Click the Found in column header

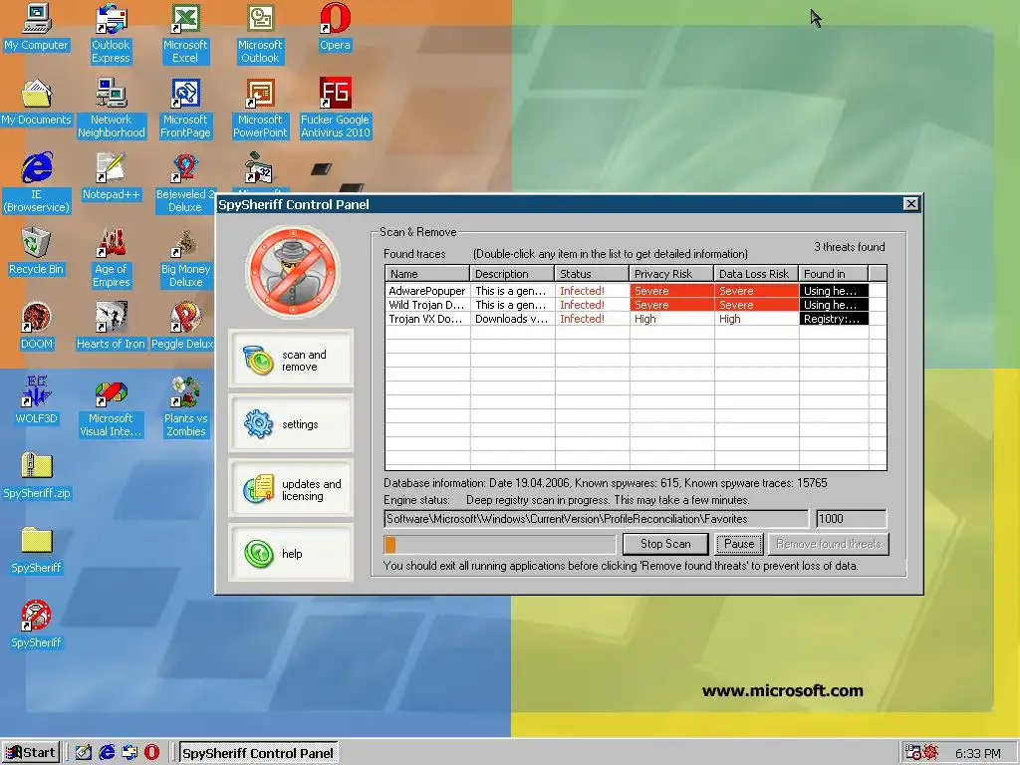(x=834, y=274)
